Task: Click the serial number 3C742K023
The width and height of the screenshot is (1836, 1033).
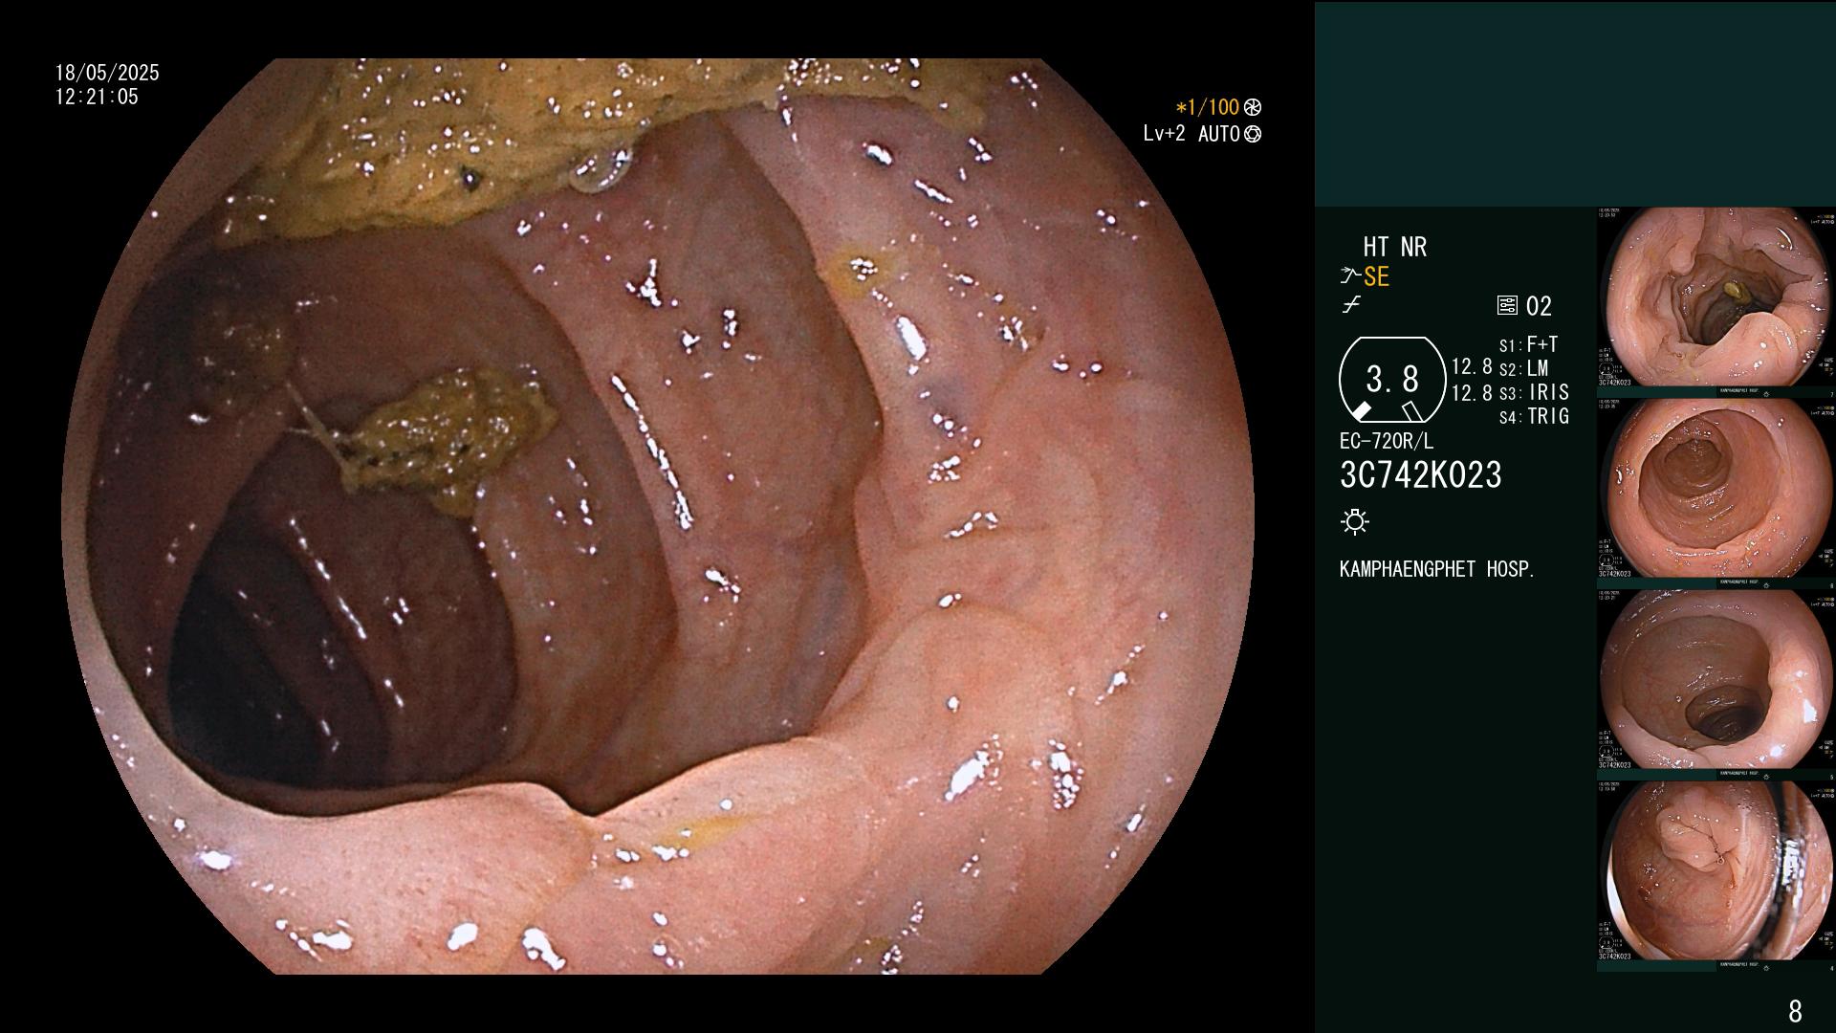Action: [1421, 474]
